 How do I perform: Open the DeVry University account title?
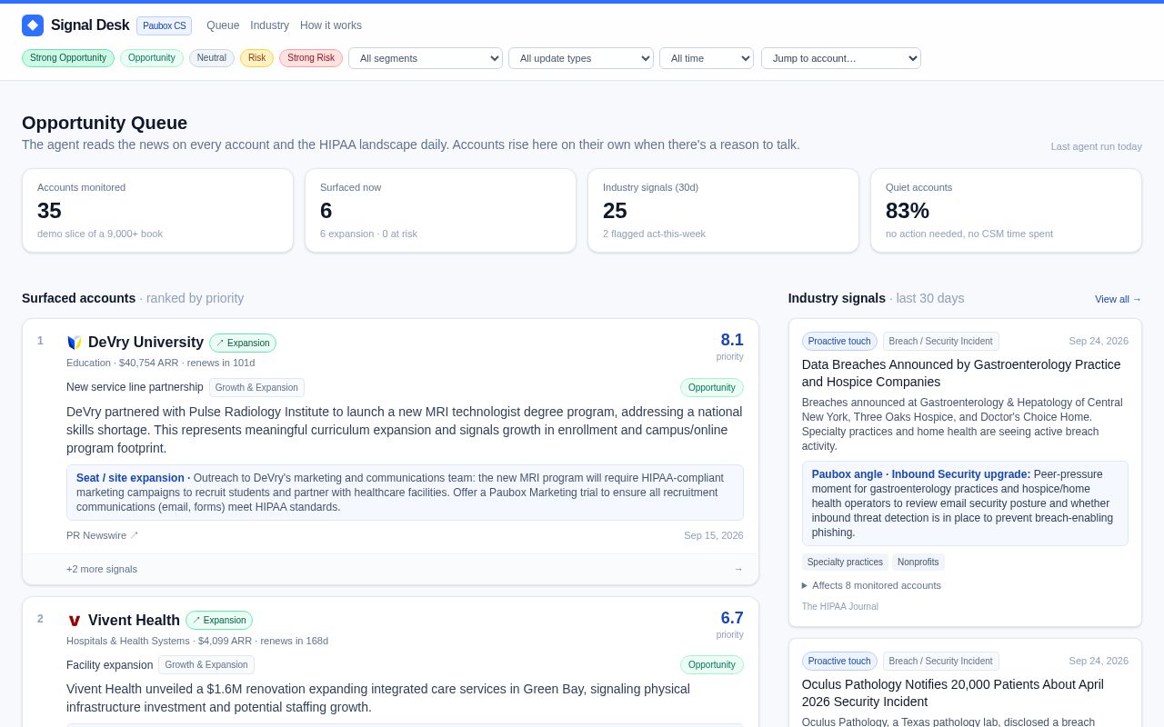coord(145,343)
